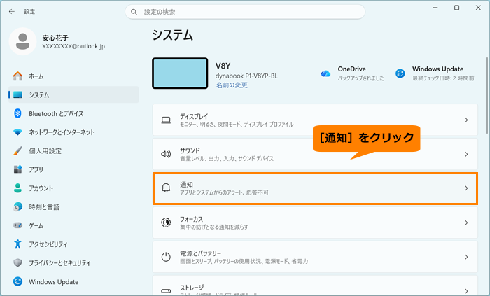This screenshot has height=296, width=490.
Task: Open ホーム in the sidebar
Action: [36, 76]
